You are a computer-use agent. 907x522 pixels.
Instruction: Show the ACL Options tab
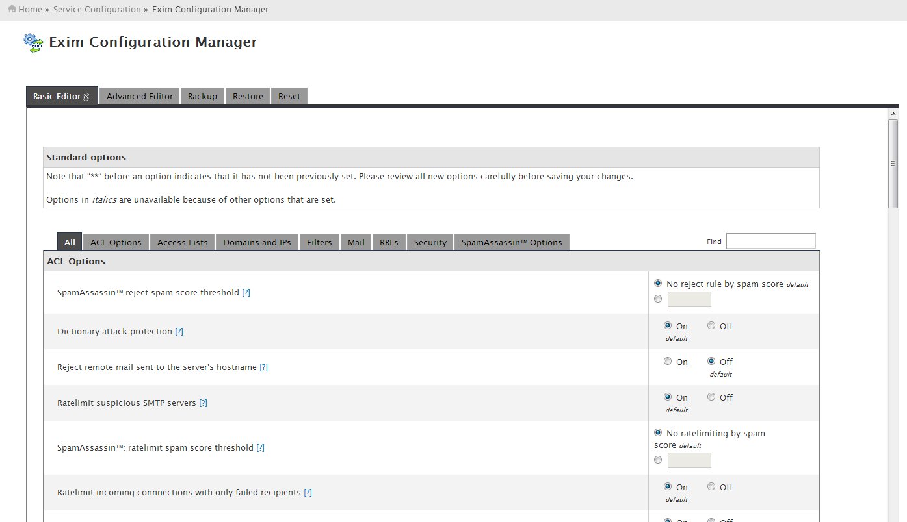coord(116,242)
